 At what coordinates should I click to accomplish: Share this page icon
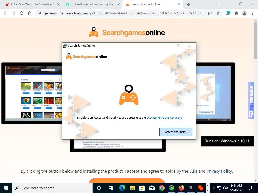(x=210, y=13)
